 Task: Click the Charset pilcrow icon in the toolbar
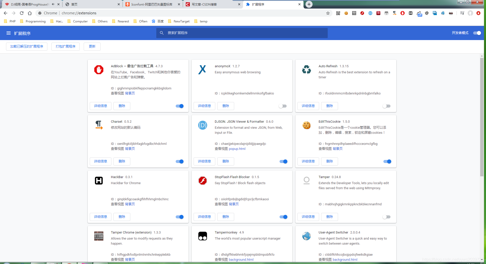pos(394,13)
